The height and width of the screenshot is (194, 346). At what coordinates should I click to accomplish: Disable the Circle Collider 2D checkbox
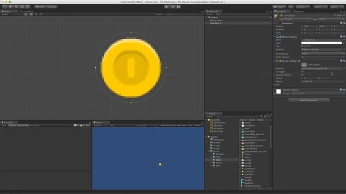click(x=280, y=61)
